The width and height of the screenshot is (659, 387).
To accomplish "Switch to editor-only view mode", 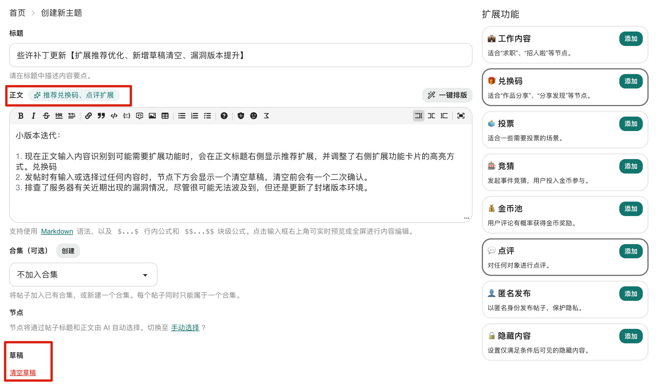I will [x=418, y=116].
